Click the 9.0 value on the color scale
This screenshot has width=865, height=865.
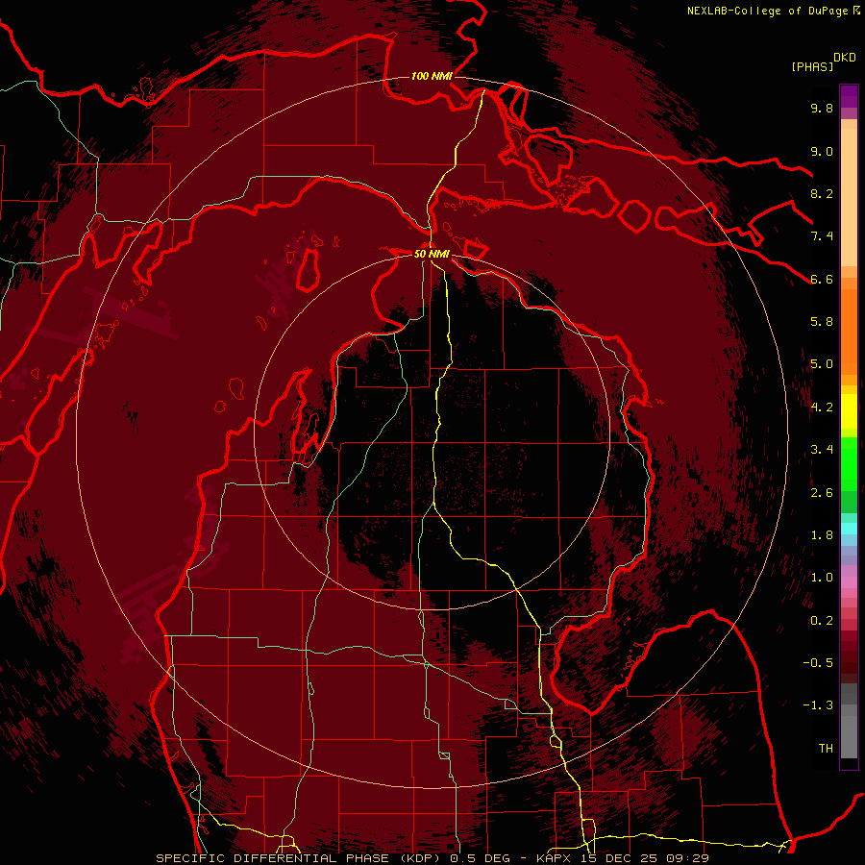coord(822,151)
